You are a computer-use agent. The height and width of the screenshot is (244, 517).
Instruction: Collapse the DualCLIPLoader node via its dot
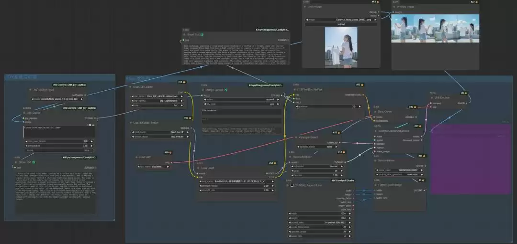130,87
